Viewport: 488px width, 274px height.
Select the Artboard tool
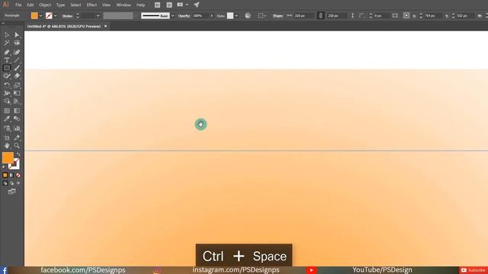tap(7, 138)
